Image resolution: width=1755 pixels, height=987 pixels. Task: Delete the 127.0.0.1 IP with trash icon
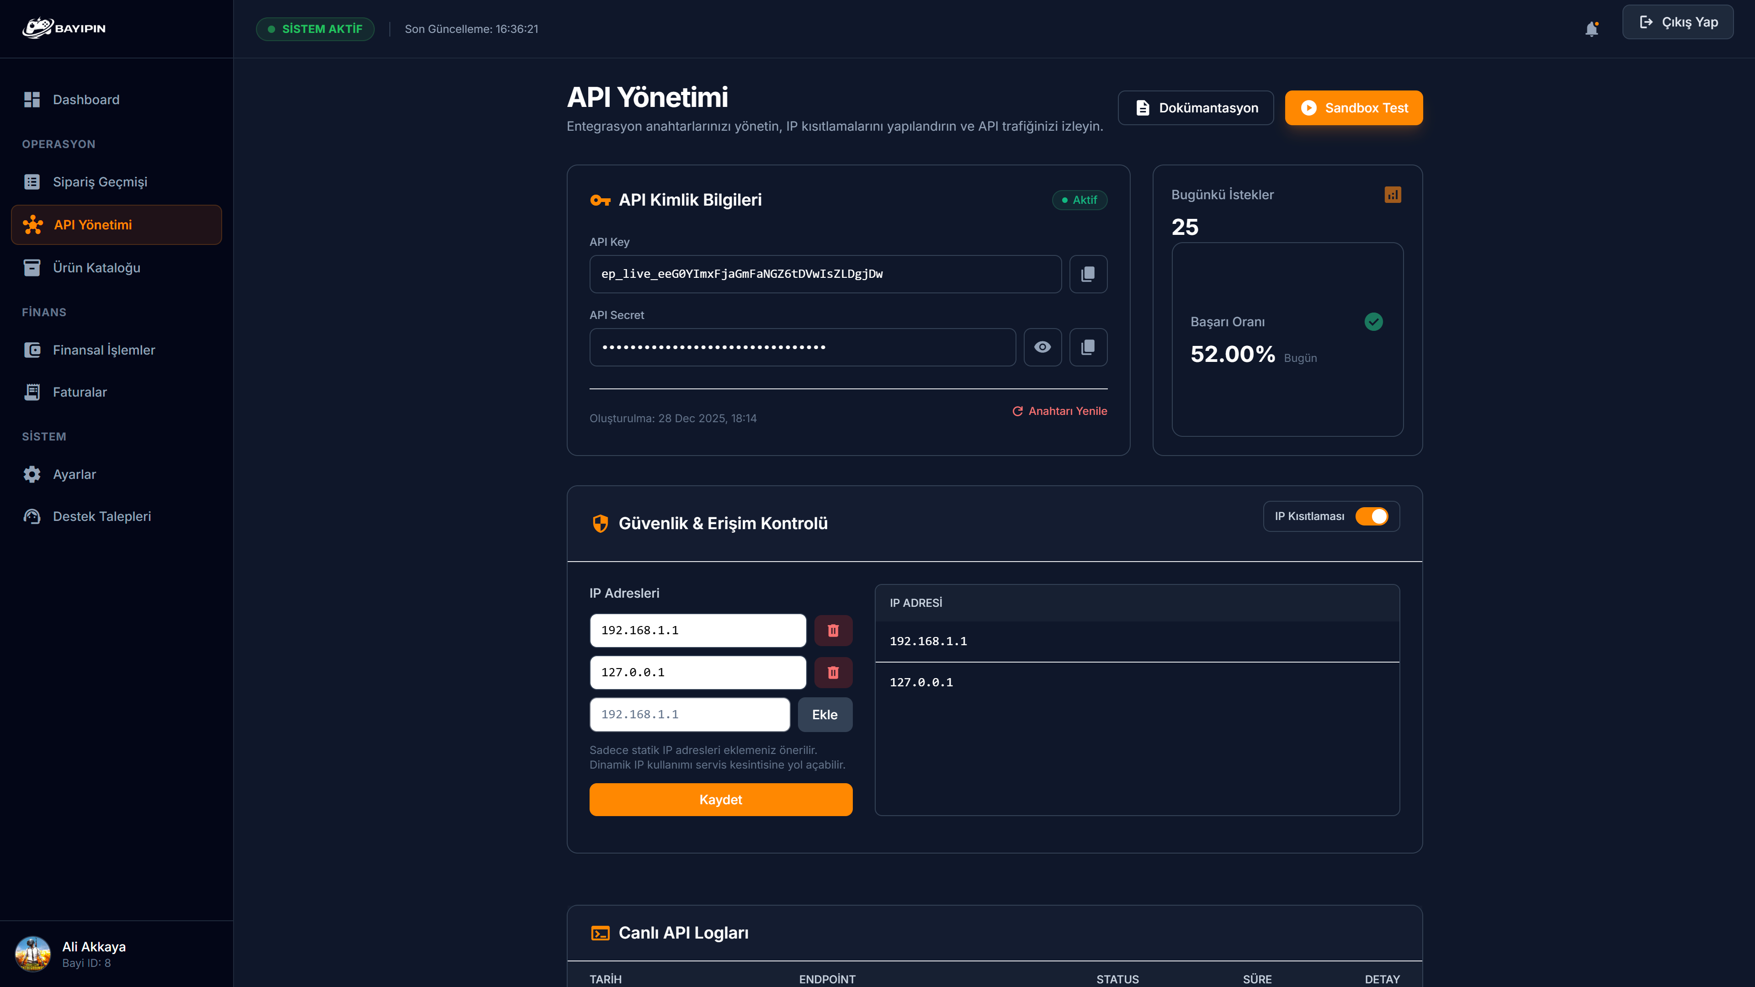click(833, 672)
